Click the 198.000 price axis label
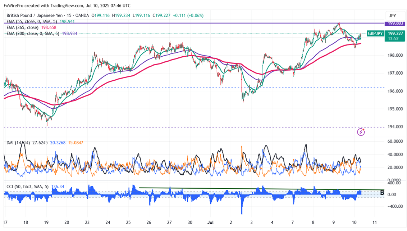Image resolution: width=407 pixels, height=231 pixels. tap(395, 55)
